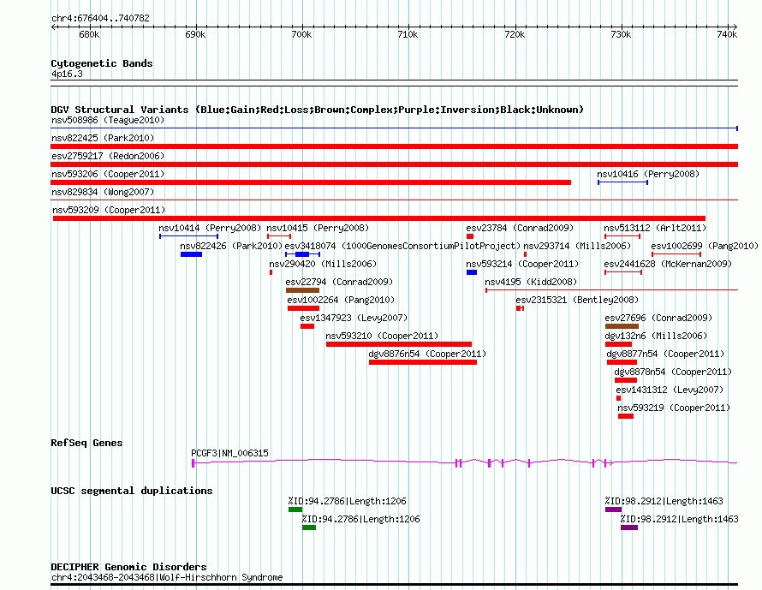Image resolution: width=762 pixels, height=590 pixels.
Task: Click the Cytogenetic Bands track title
Action: point(102,63)
